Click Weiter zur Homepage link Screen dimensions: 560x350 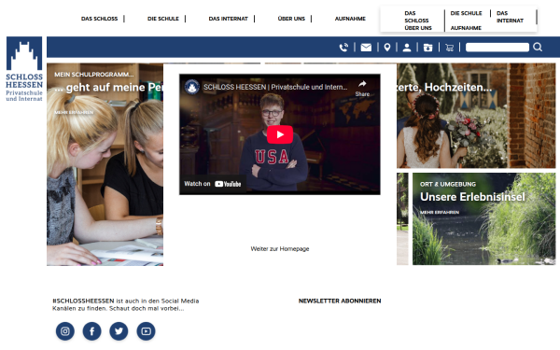[280, 249]
